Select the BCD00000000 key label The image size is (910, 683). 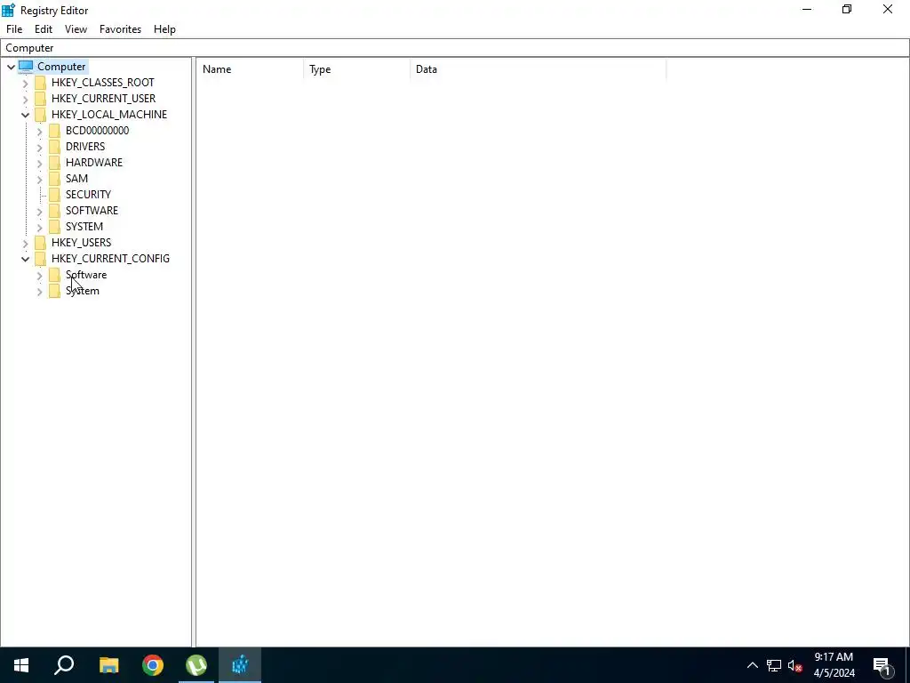tap(97, 131)
